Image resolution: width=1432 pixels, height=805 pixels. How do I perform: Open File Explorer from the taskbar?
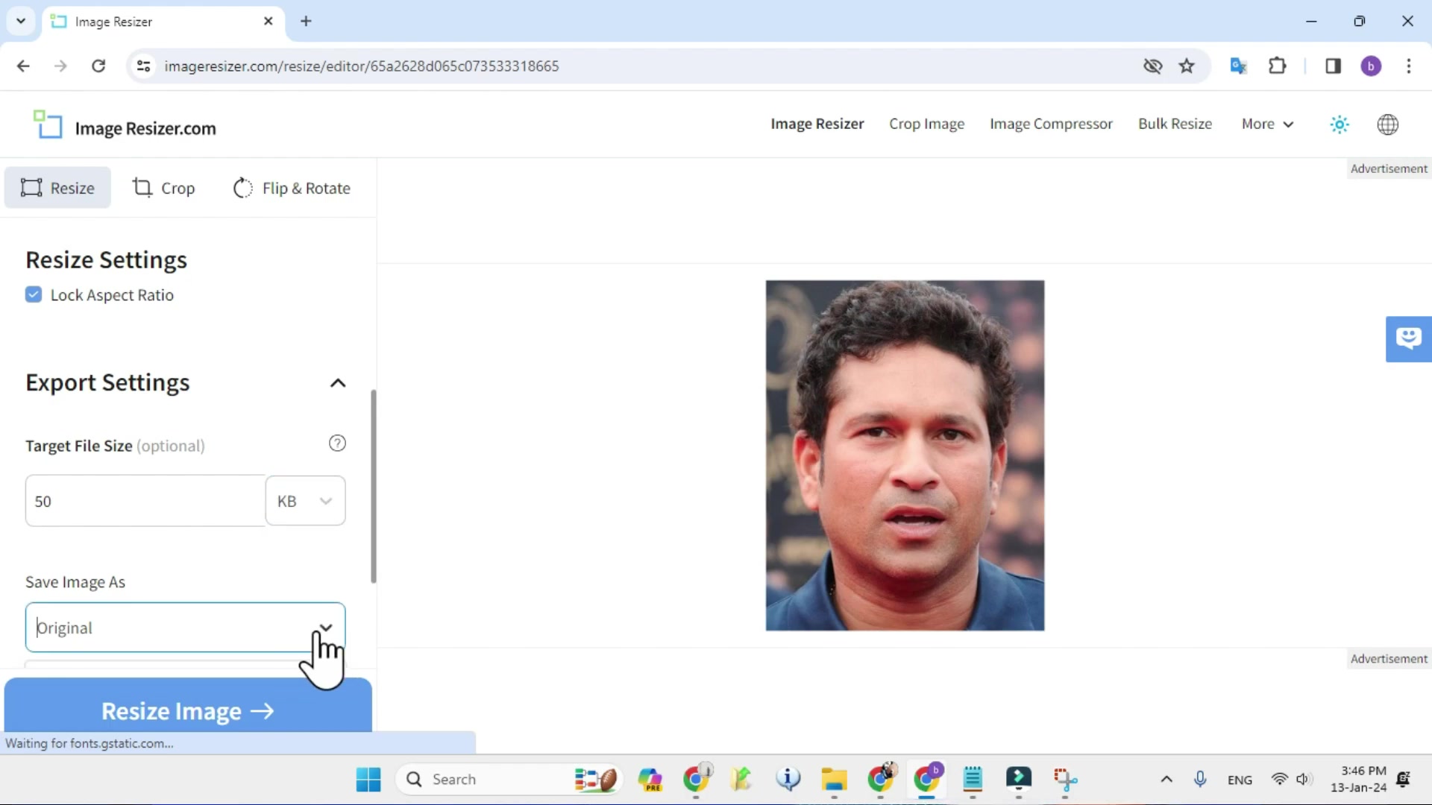(x=834, y=779)
